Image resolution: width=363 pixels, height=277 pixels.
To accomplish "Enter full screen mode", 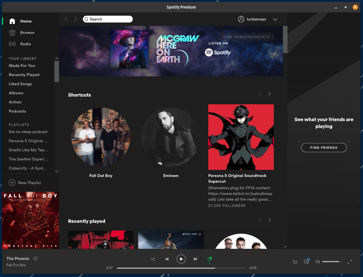I will (350, 261).
